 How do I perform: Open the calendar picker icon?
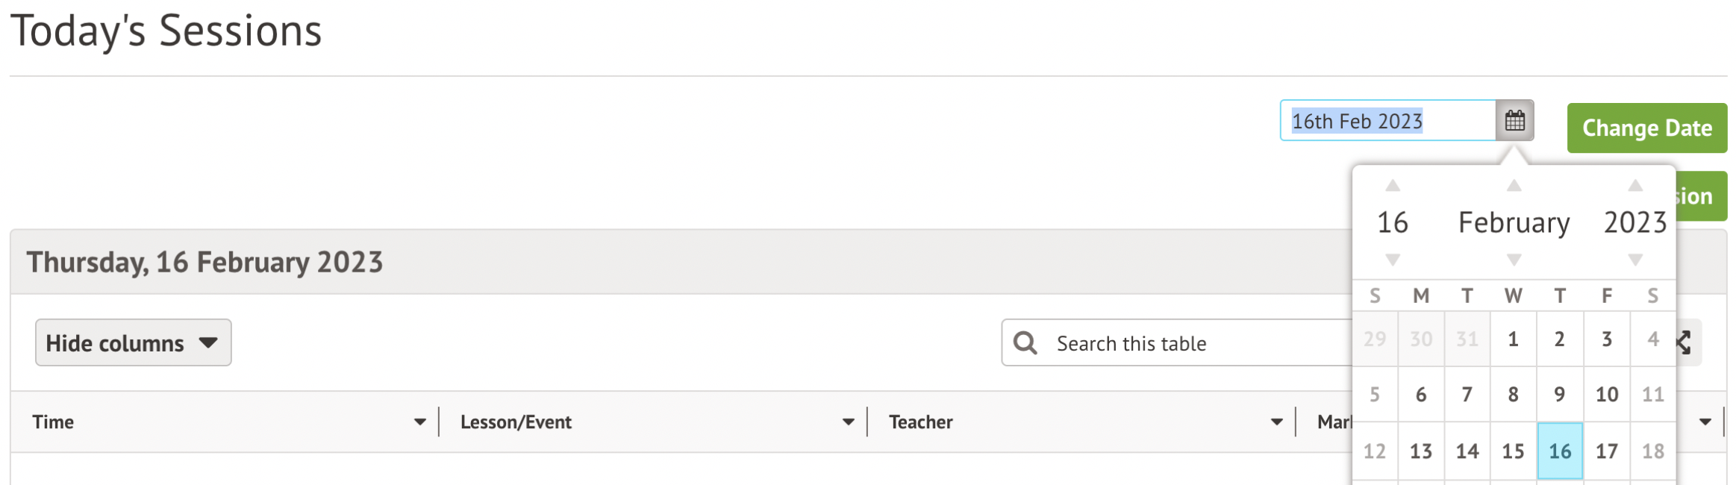pyautogui.click(x=1514, y=120)
